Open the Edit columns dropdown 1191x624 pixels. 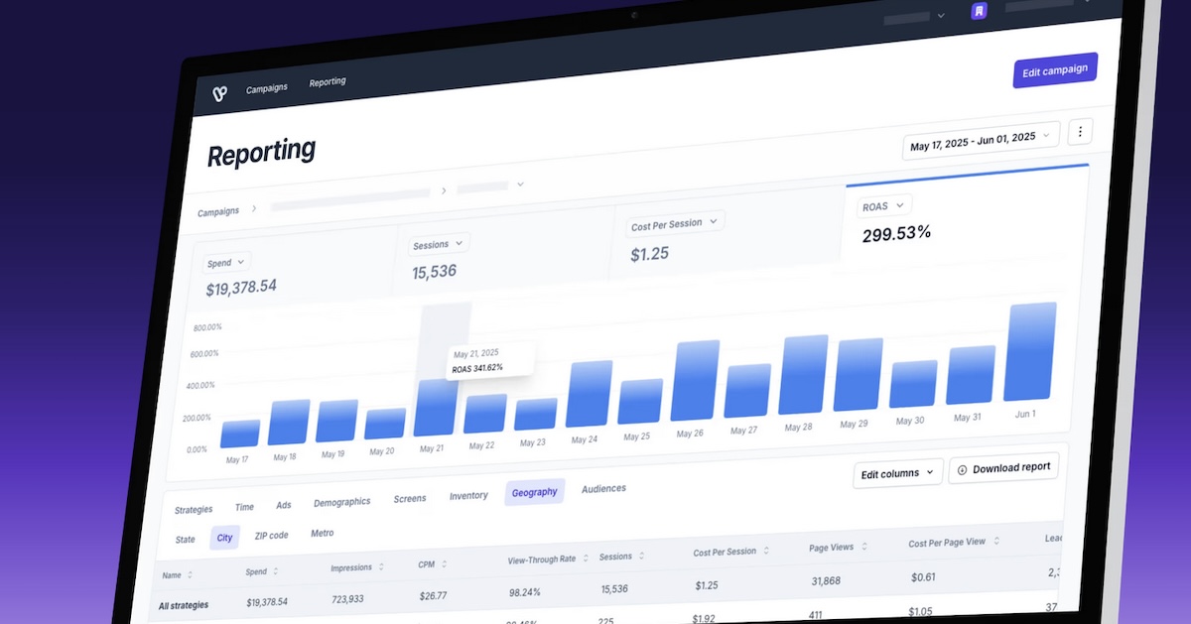(x=897, y=473)
